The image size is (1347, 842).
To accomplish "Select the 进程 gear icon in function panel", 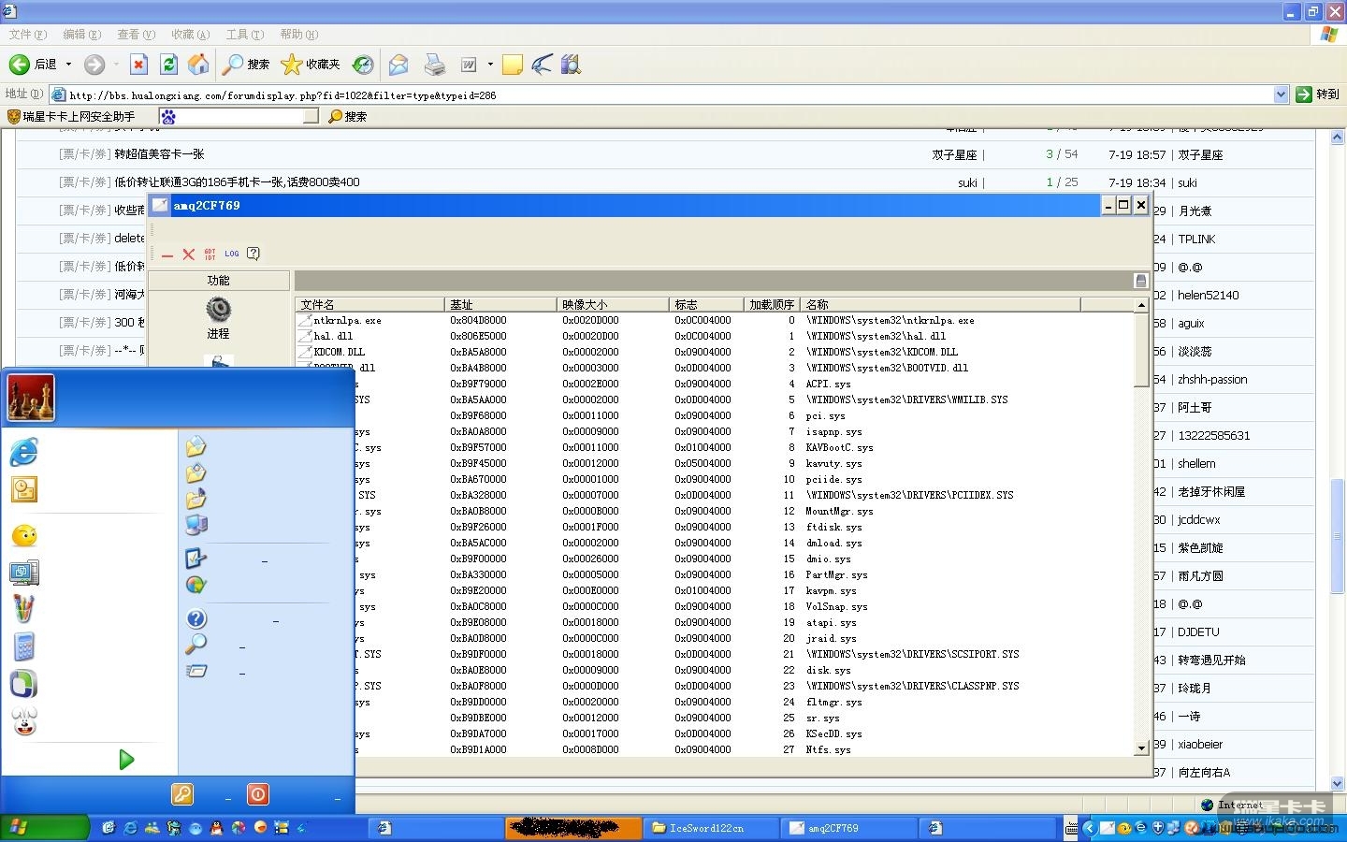I will point(218,310).
